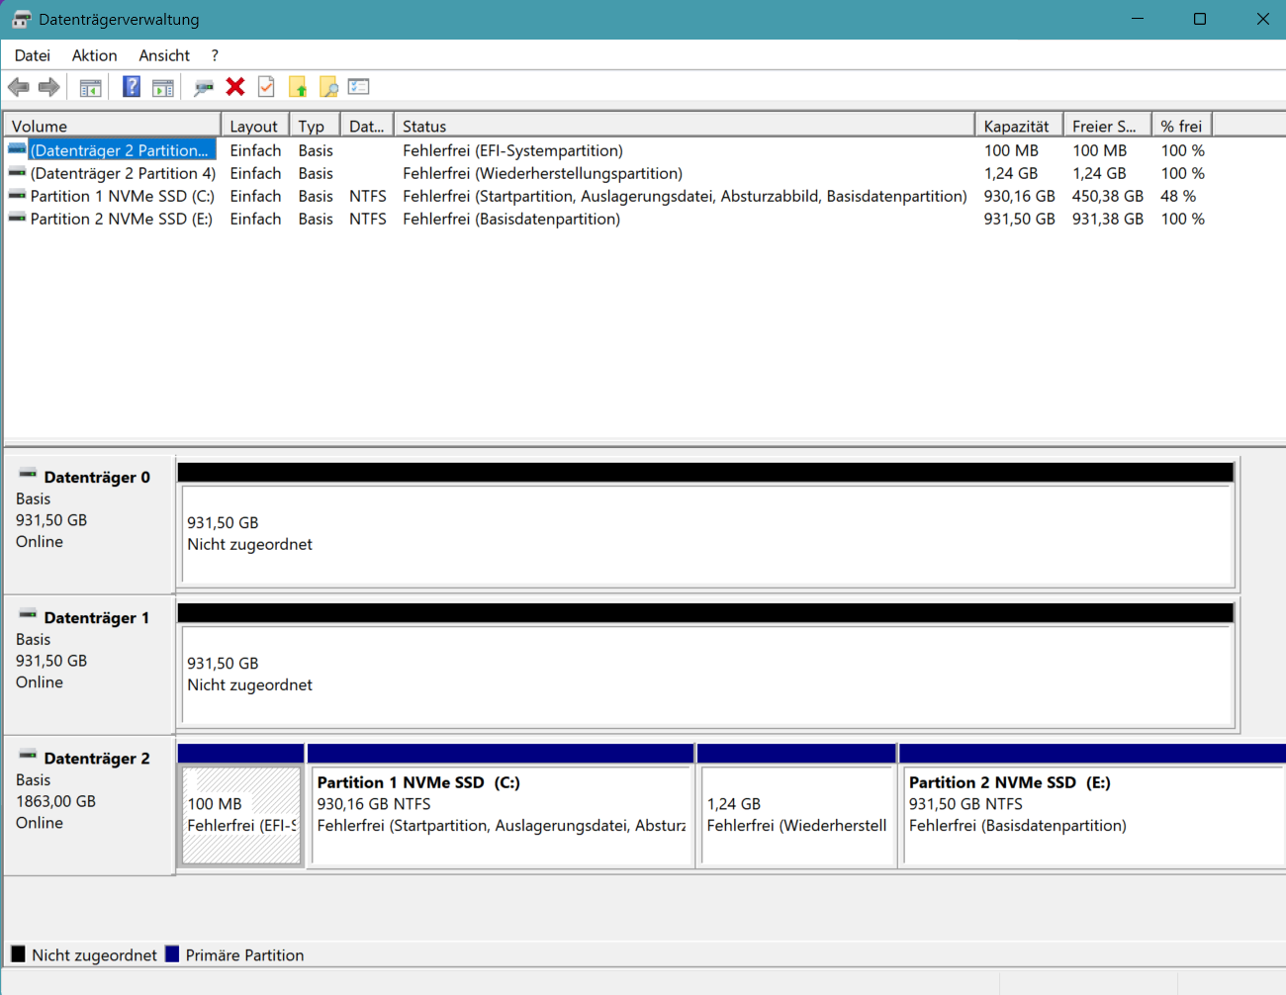Click the blue Primäre Partition legend swatch

coord(172,953)
